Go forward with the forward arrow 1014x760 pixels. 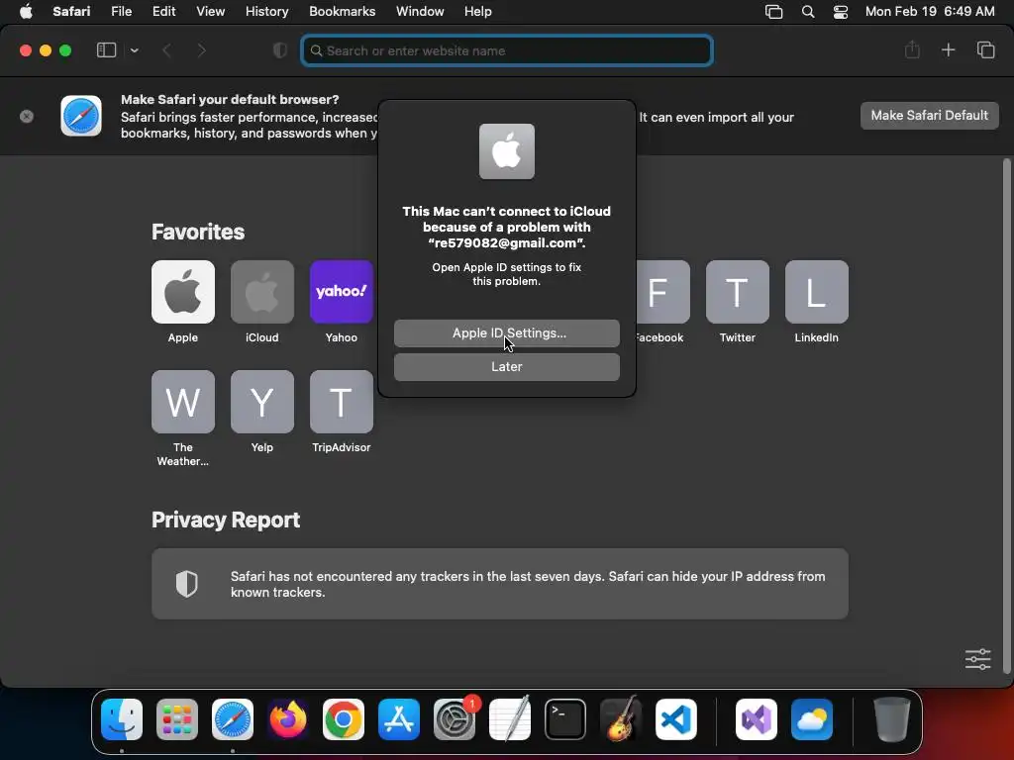pos(201,50)
